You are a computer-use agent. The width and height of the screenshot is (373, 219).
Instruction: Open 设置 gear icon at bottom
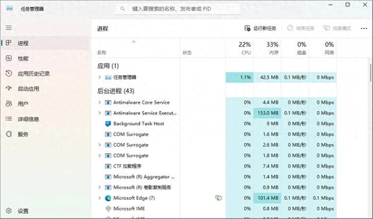(x=9, y=211)
